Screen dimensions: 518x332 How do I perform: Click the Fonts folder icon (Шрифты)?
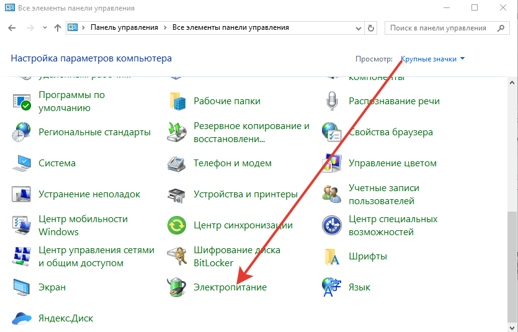tap(332, 256)
